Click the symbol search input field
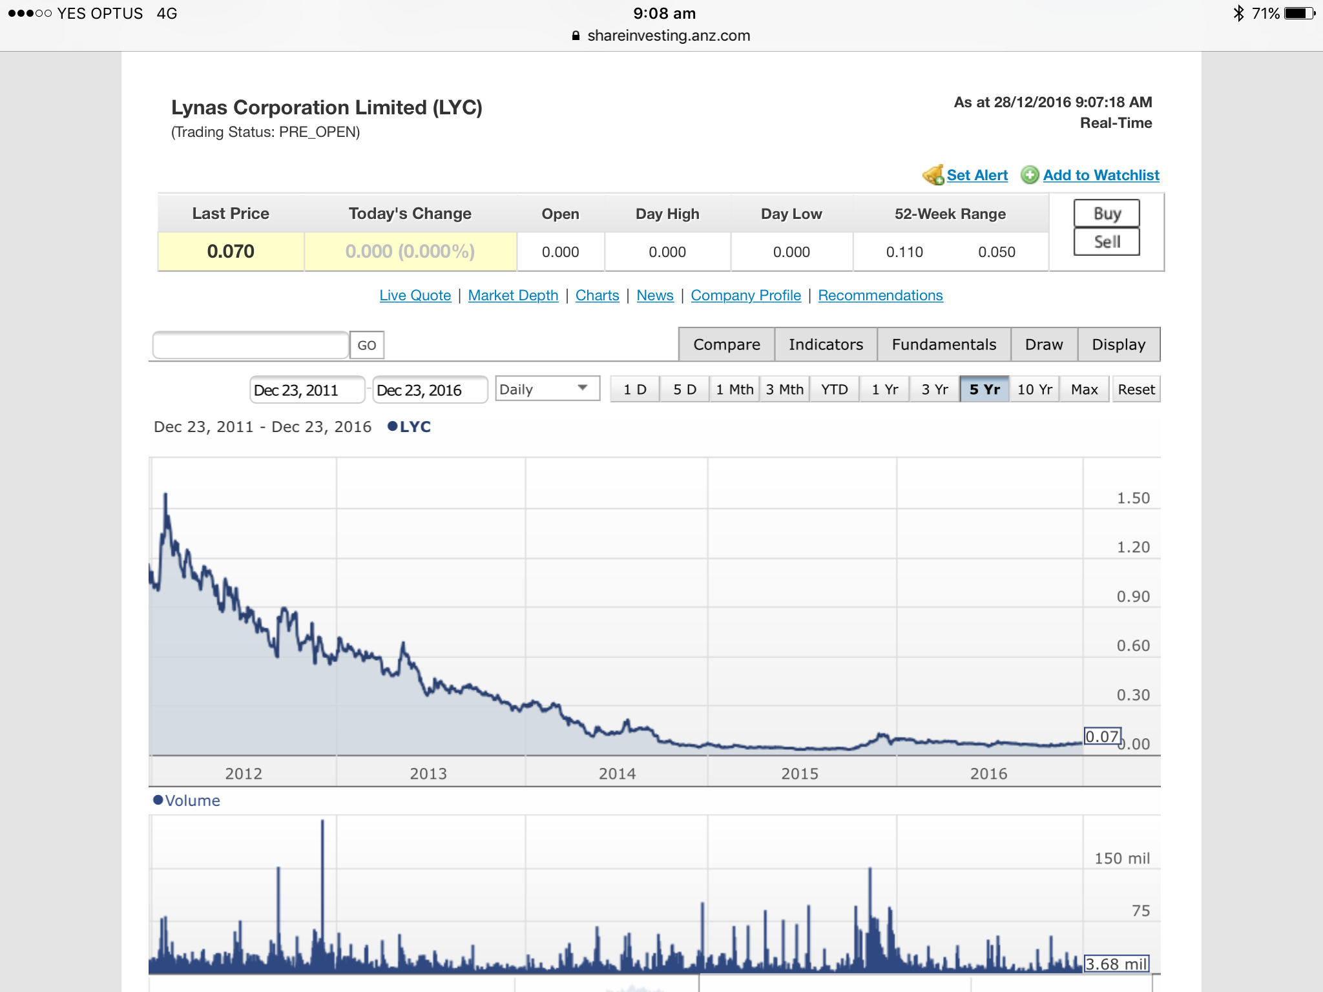The image size is (1323, 992). tap(251, 345)
